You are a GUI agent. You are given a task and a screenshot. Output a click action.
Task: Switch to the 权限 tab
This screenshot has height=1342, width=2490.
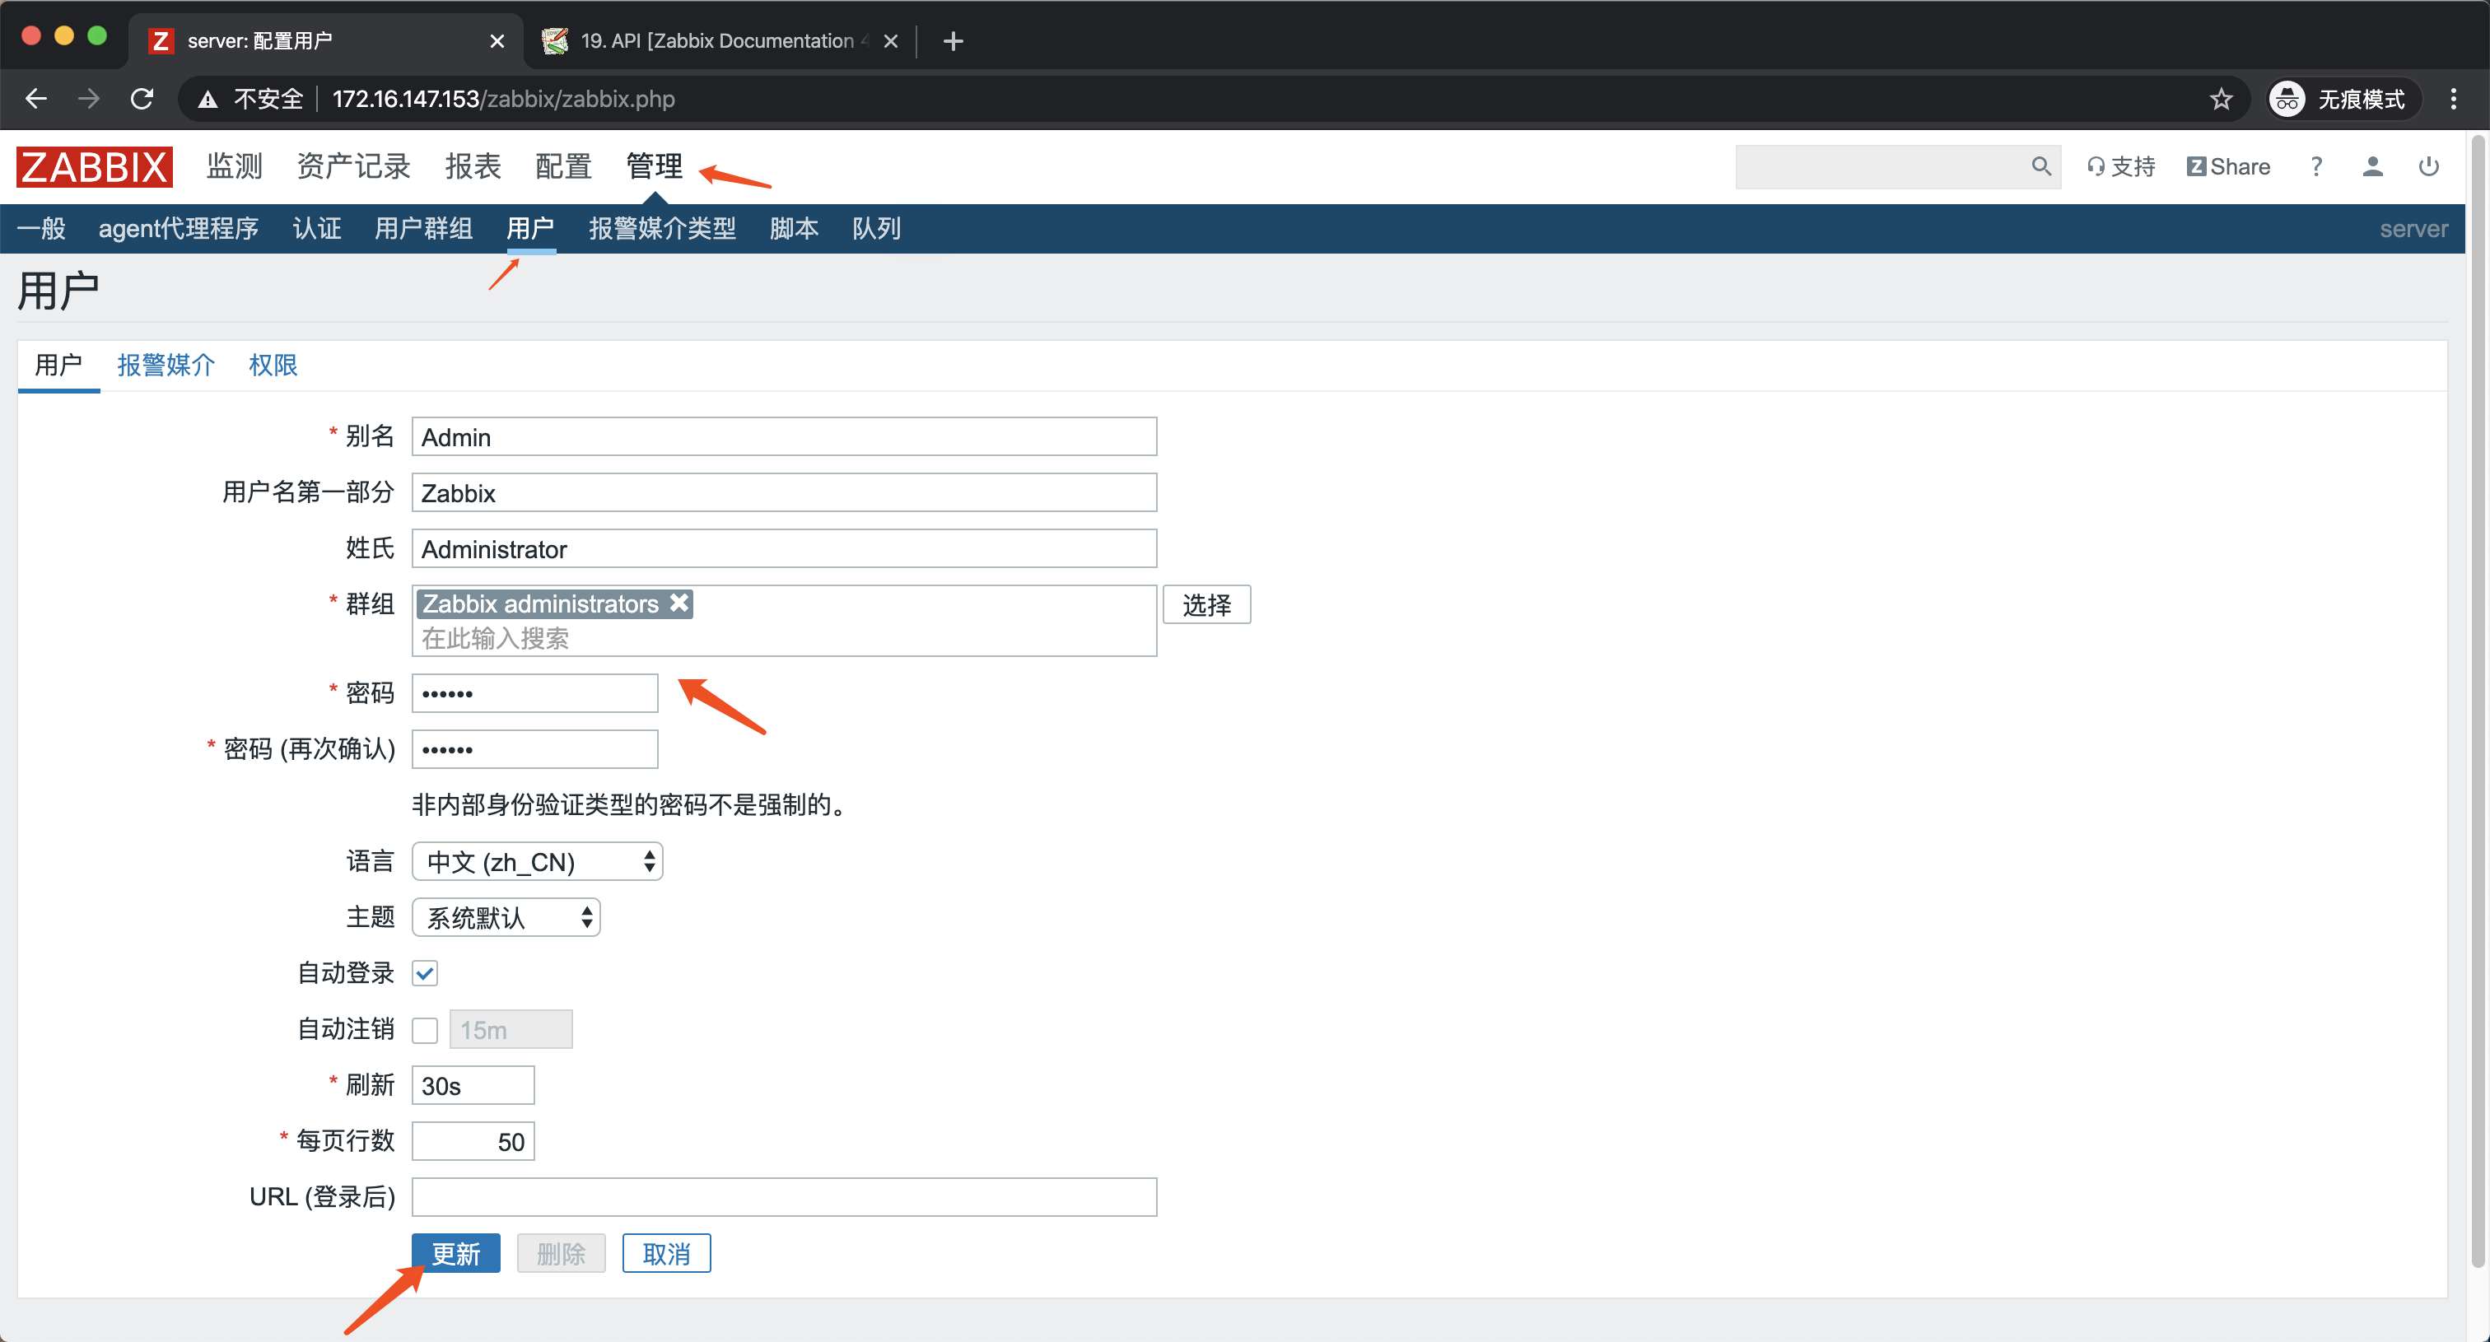[x=273, y=366]
